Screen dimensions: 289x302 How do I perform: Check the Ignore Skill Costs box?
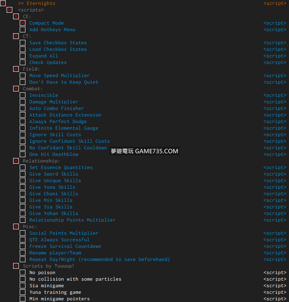tap(23, 135)
